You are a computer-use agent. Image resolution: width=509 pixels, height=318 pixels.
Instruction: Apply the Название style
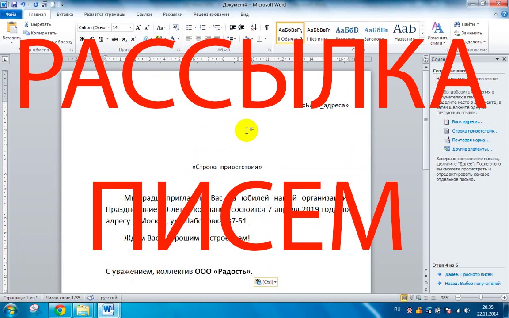pos(404,33)
